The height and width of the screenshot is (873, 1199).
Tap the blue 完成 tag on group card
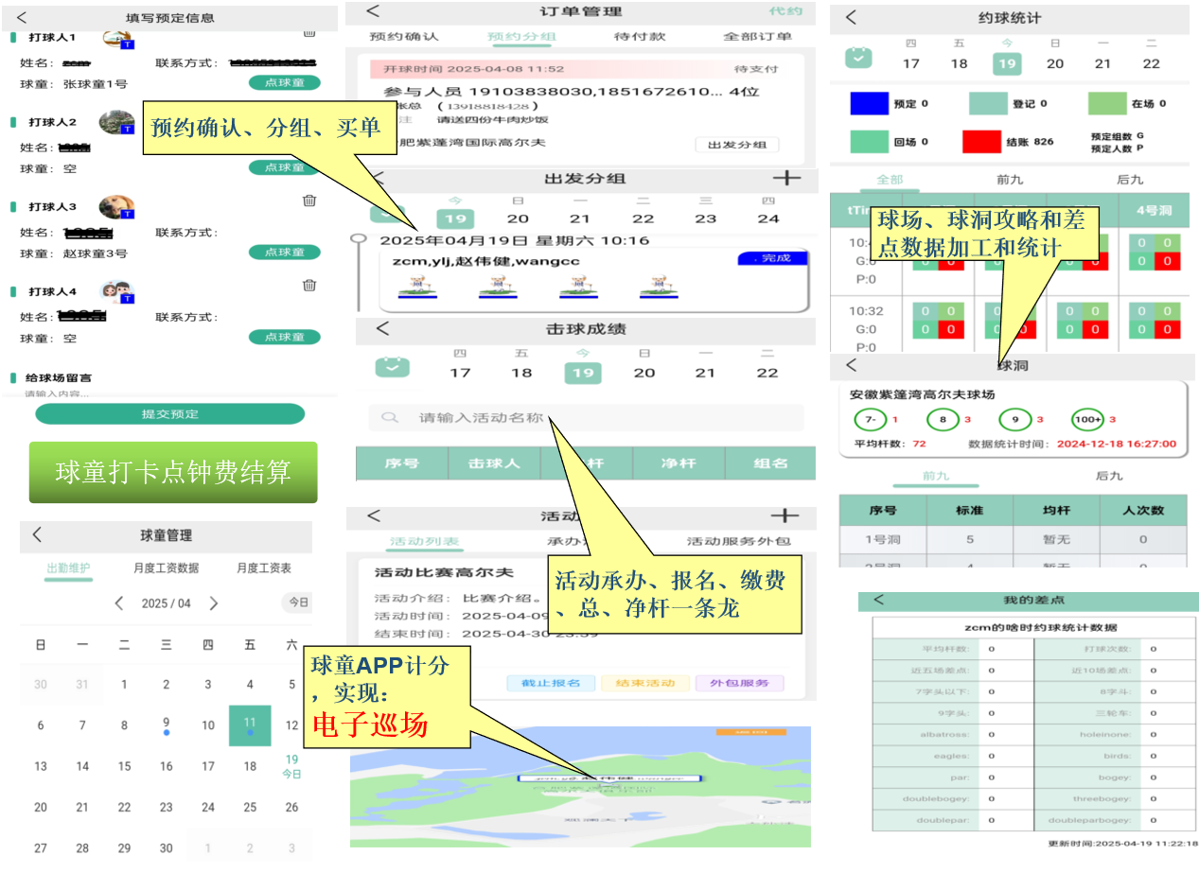click(x=773, y=258)
